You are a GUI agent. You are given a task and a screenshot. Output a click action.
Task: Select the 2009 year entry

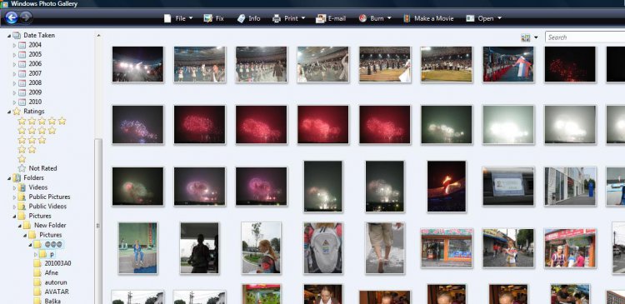(x=30, y=92)
